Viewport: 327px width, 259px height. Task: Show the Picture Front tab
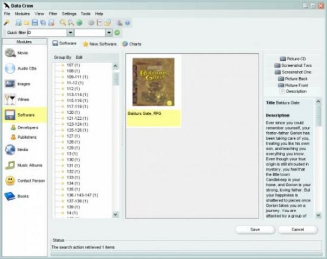(x=296, y=85)
